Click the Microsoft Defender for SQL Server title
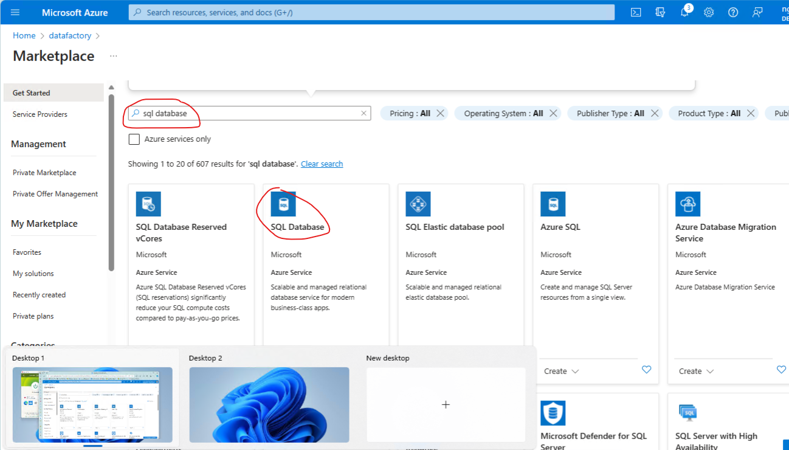 click(x=593, y=441)
